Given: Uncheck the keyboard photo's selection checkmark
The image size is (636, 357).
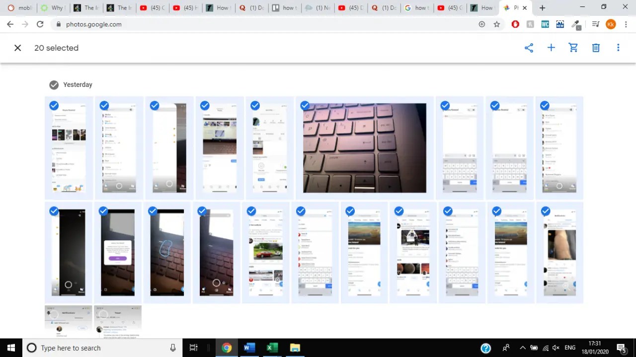Looking at the screenshot, I should coord(305,105).
